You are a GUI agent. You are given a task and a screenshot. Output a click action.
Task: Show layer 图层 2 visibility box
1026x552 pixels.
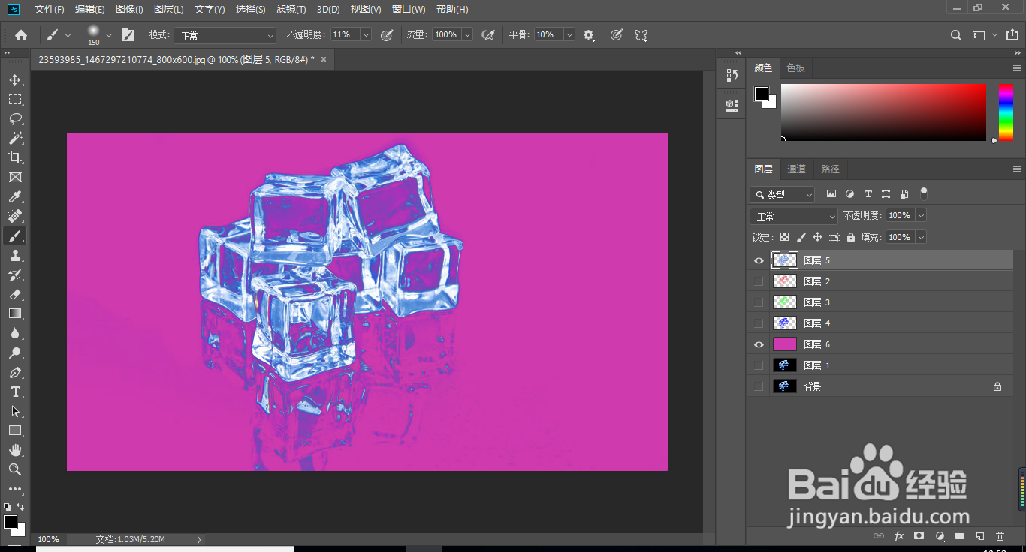pos(759,281)
